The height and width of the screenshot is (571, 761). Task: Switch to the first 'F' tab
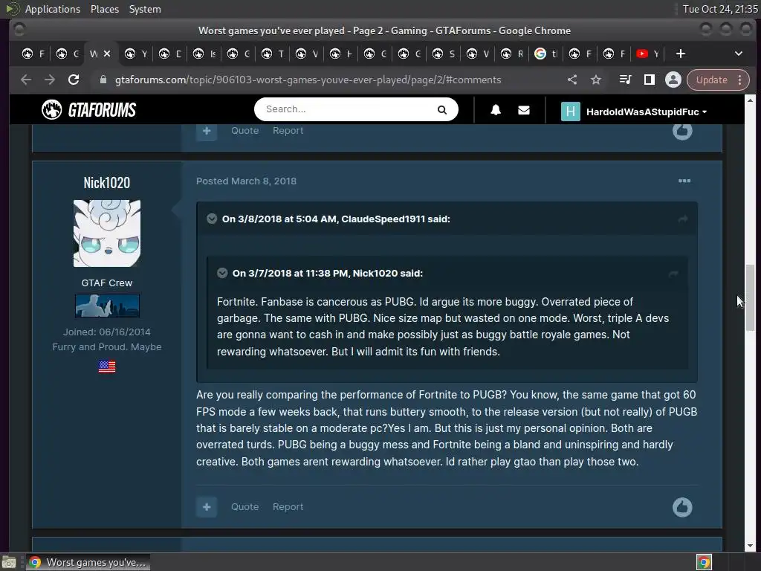tap(34, 54)
